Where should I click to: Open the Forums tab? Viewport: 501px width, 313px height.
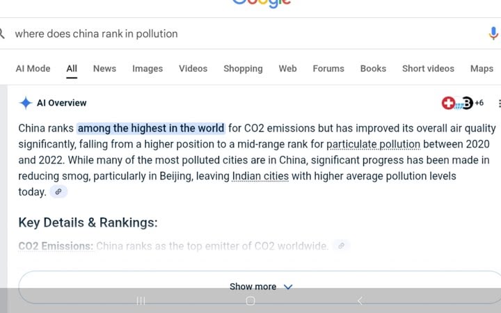pos(328,69)
